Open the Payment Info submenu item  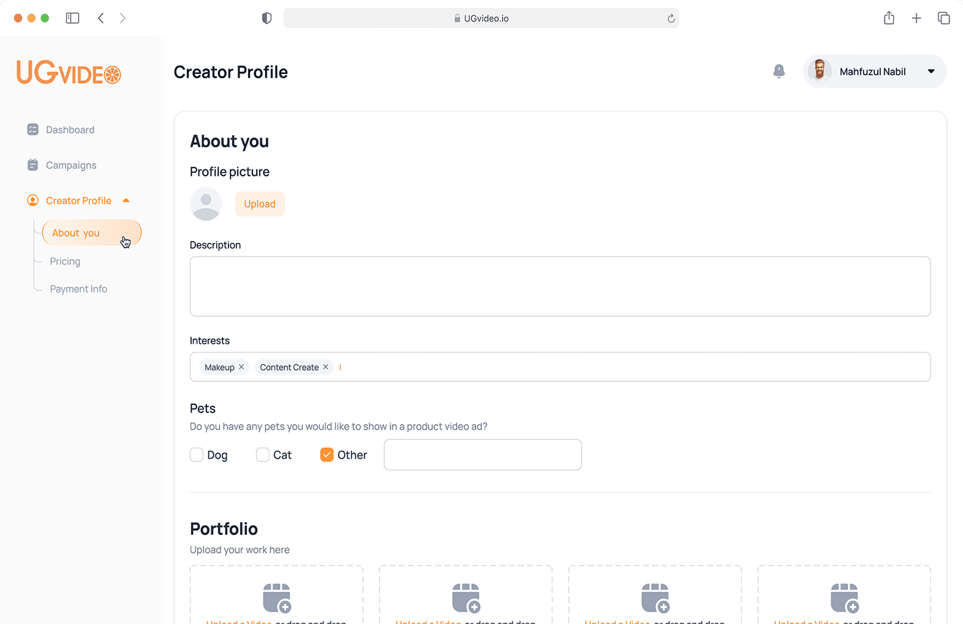pyautogui.click(x=79, y=289)
